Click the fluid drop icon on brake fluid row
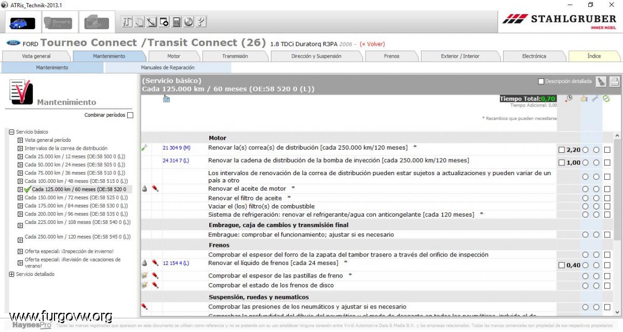 [x=144, y=263]
